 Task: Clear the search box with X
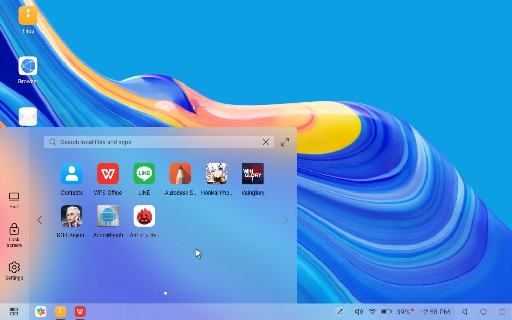point(266,142)
